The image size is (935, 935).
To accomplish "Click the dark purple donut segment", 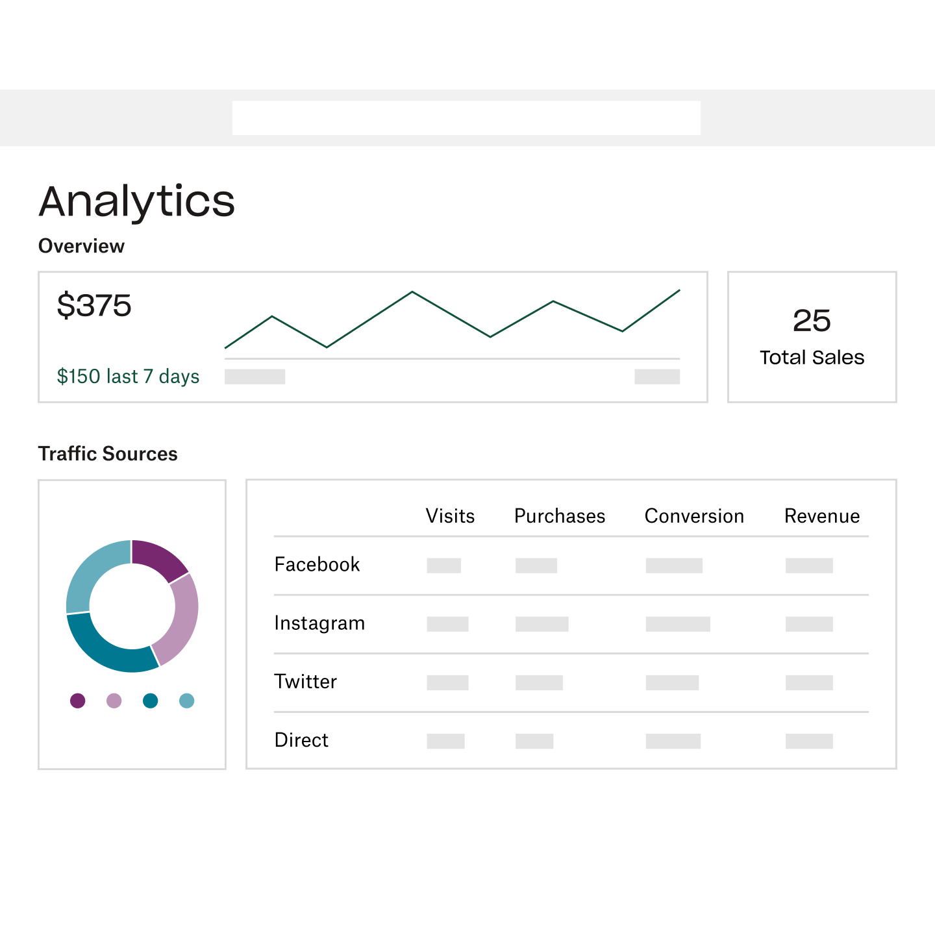I will point(158,558).
